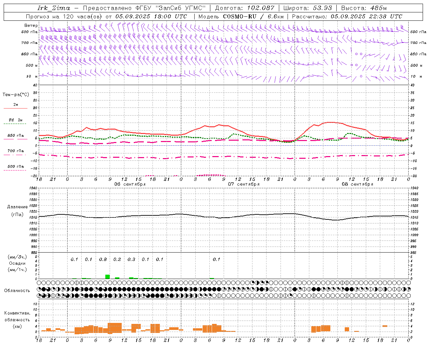Image resolution: width=428 pixels, height=343 pixels.
Task: Click the solid line sample under the 2м legend
Action: coord(16,109)
